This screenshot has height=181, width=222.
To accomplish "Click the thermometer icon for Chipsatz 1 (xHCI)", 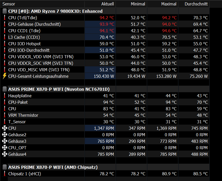I will [5, 174].
